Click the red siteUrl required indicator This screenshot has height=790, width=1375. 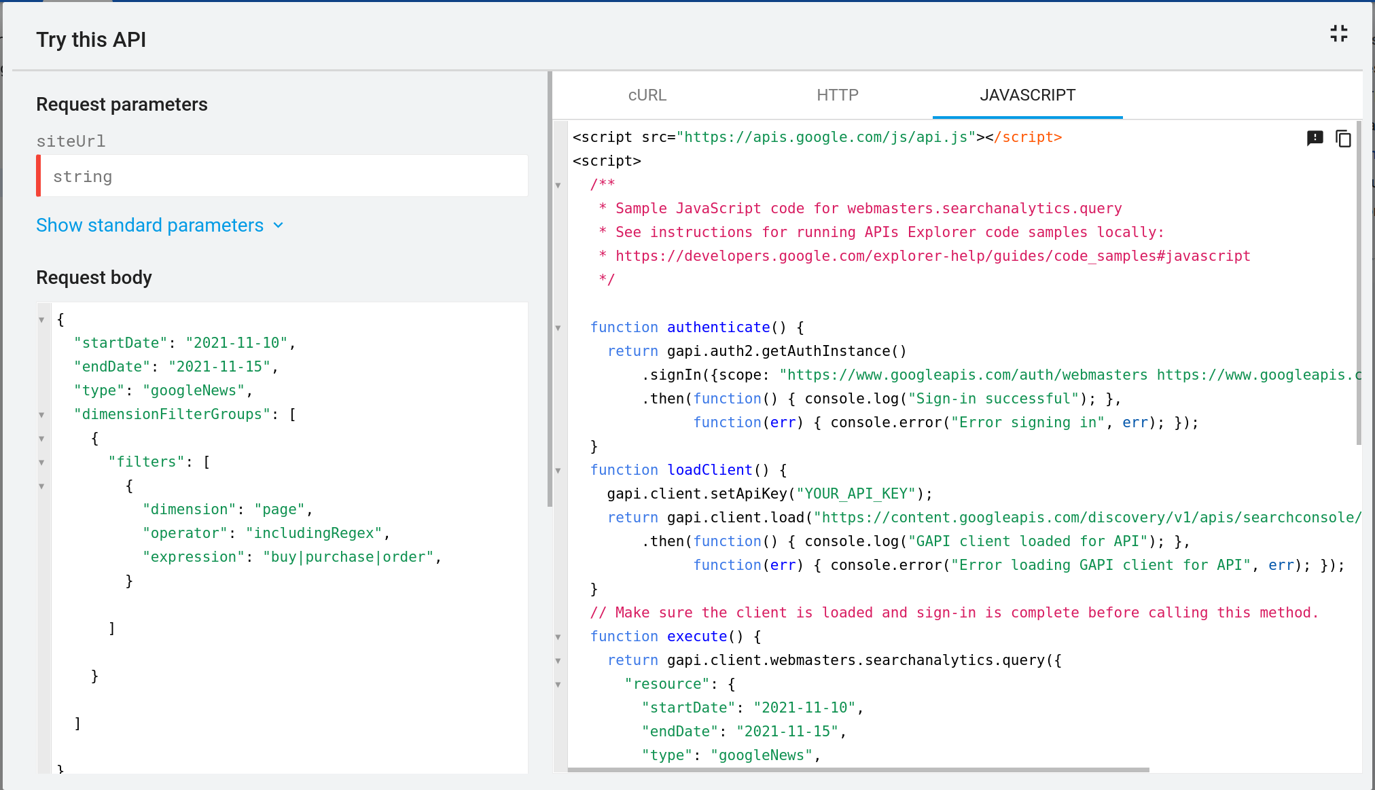tap(38, 177)
